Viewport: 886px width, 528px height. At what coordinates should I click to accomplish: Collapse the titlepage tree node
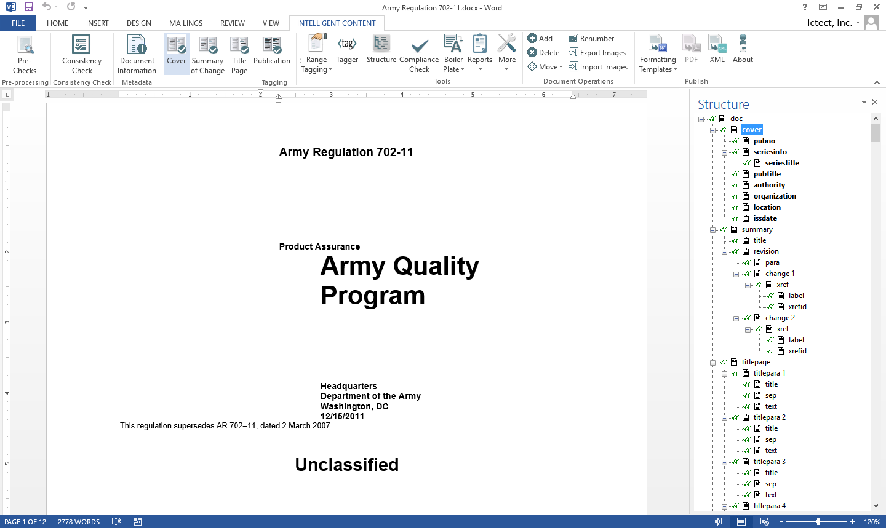click(712, 363)
